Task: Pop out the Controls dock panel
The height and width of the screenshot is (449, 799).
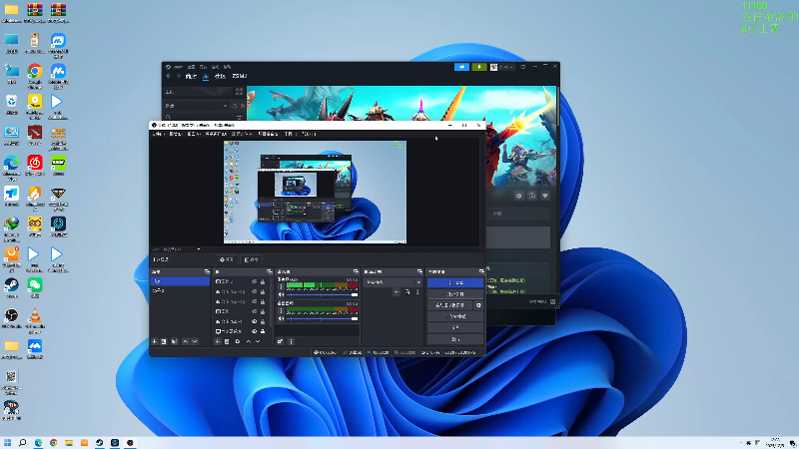Action: [x=481, y=271]
